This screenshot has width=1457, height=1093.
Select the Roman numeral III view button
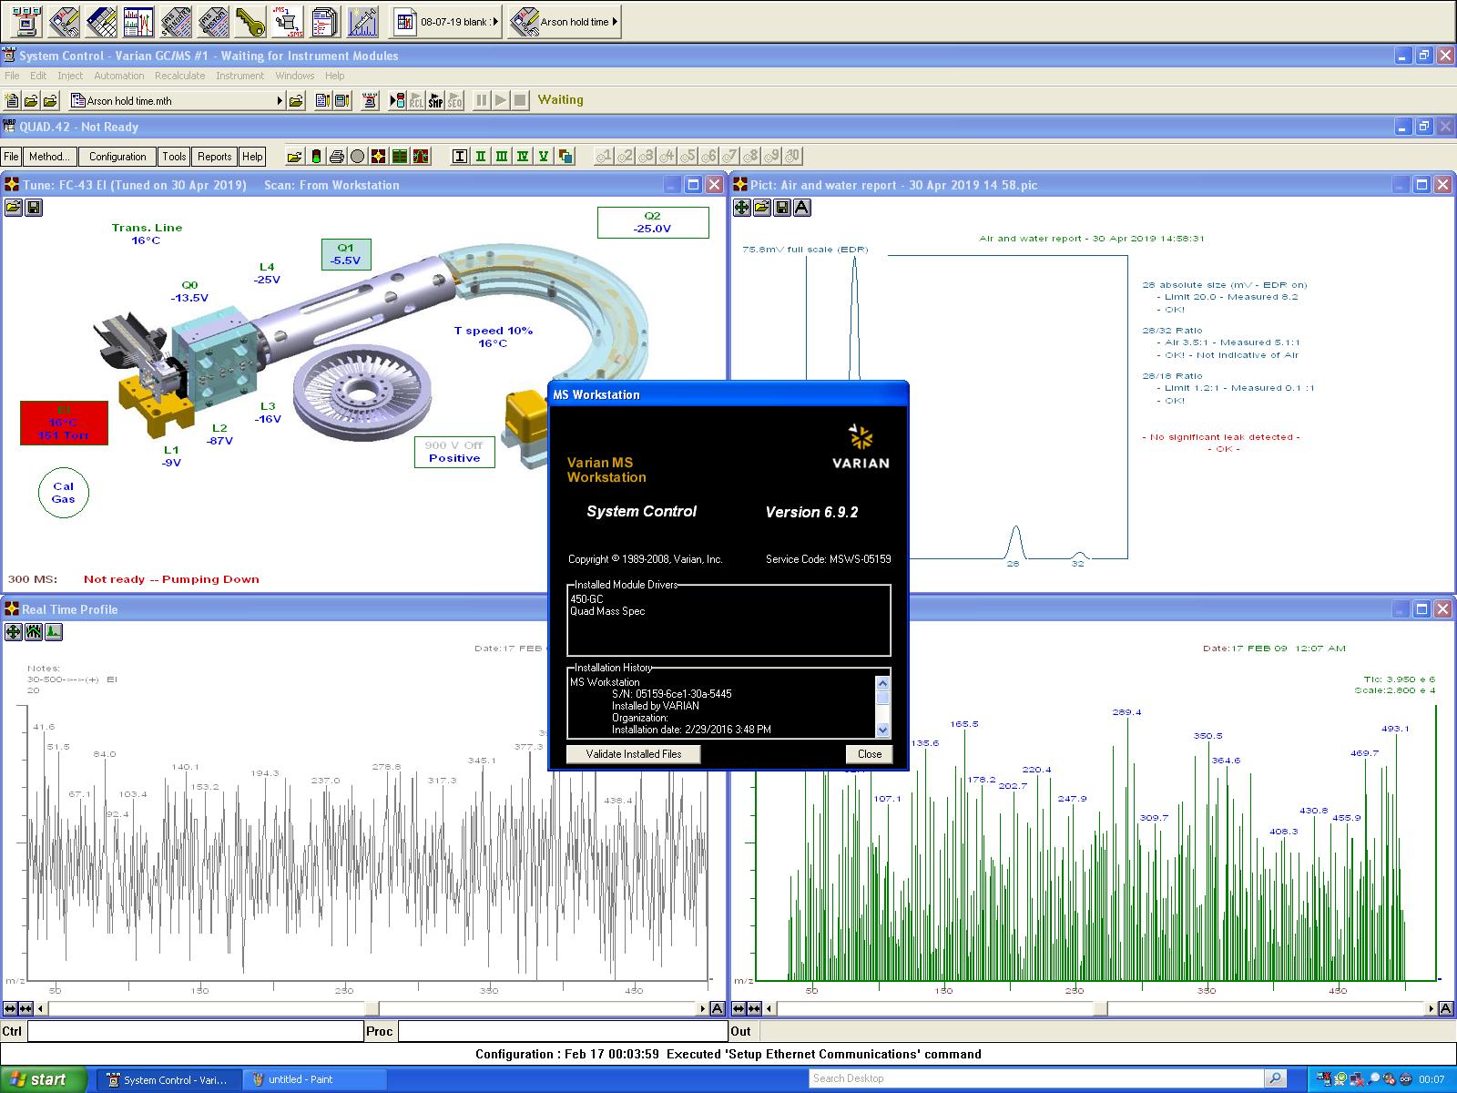pyautogui.click(x=502, y=157)
